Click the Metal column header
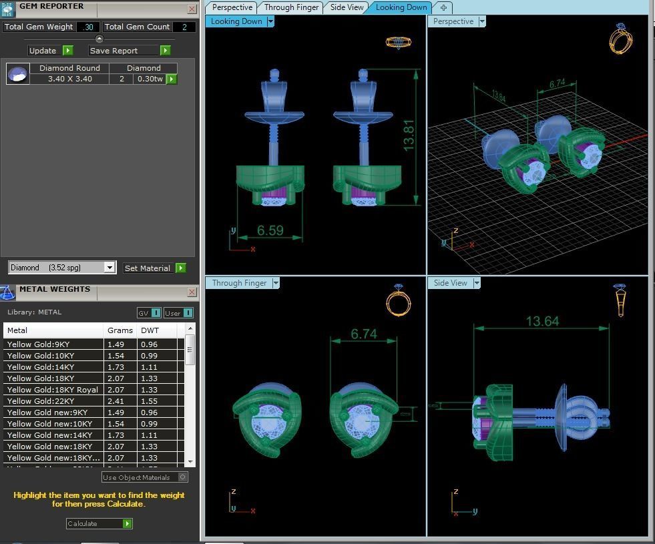This screenshot has height=544, width=655. coord(53,330)
